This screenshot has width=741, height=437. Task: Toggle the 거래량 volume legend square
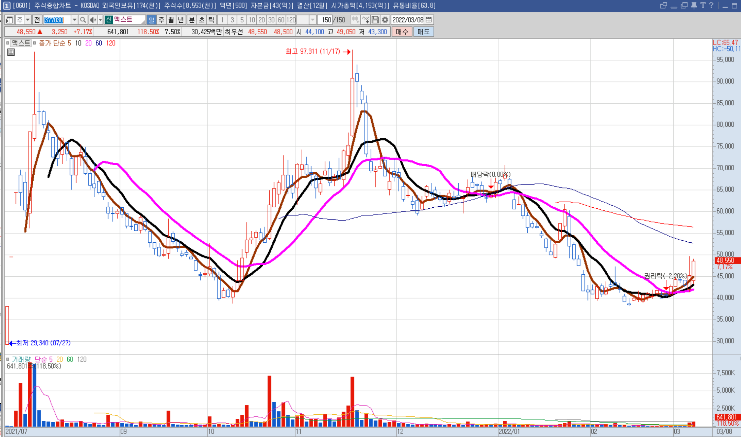coord(8,359)
